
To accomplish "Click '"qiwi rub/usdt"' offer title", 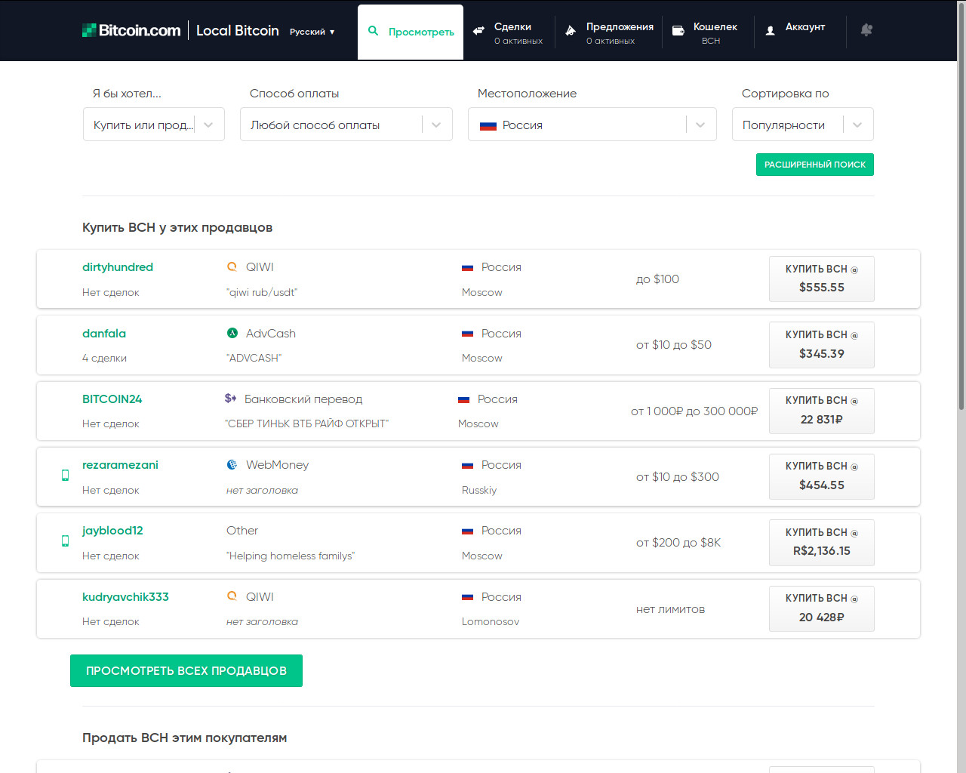I will point(262,292).
